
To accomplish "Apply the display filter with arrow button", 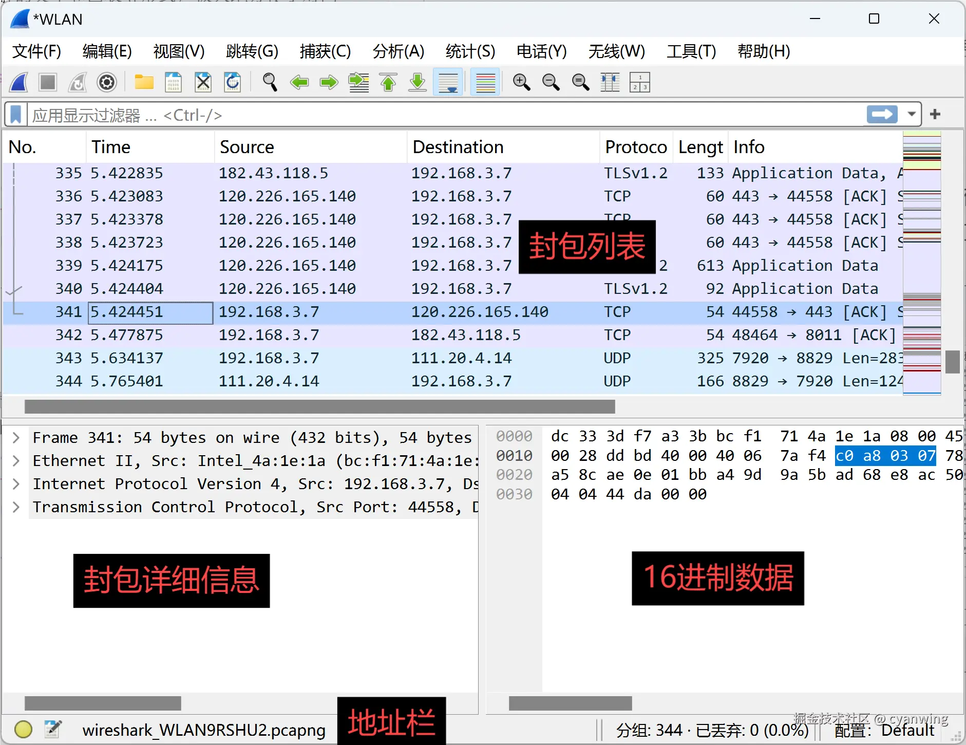I will click(x=881, y=114).
